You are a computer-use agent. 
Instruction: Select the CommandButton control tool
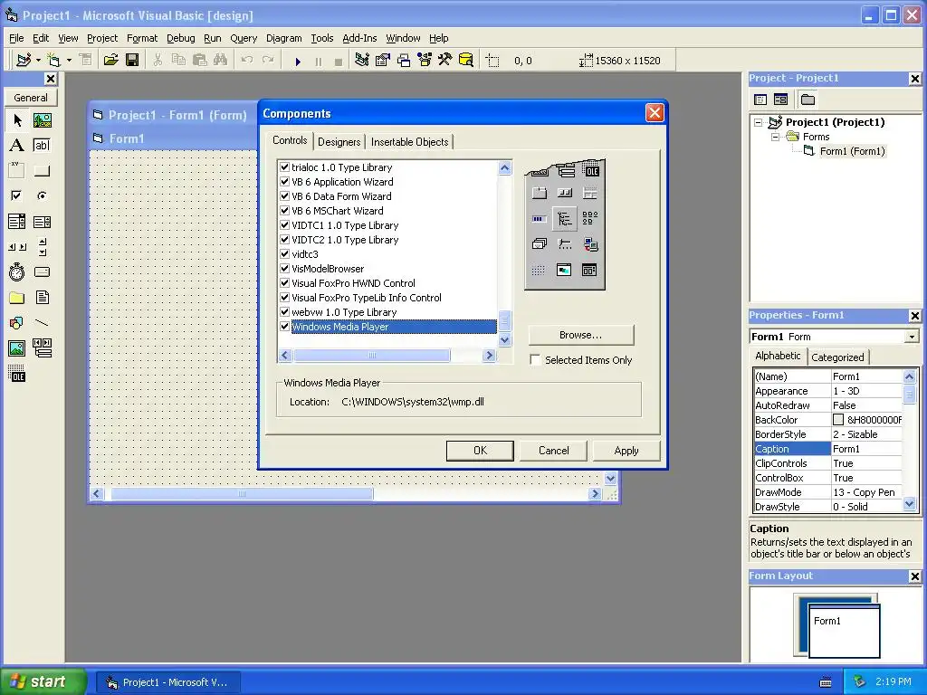click(42, 171)
